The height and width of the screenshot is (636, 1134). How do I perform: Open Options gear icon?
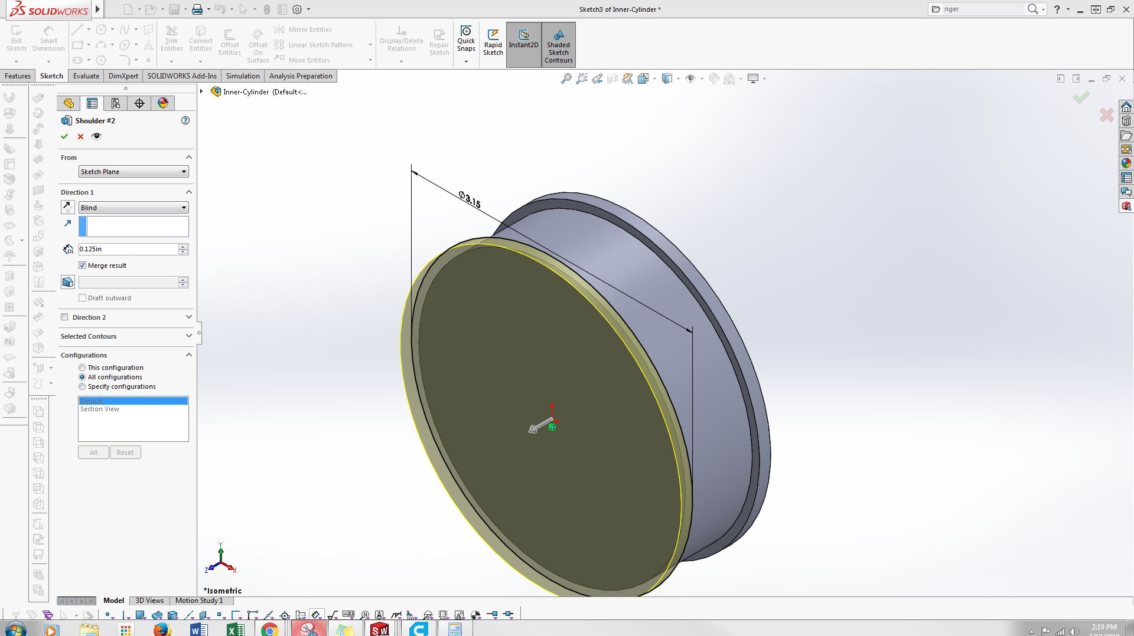tap(297, 9)
